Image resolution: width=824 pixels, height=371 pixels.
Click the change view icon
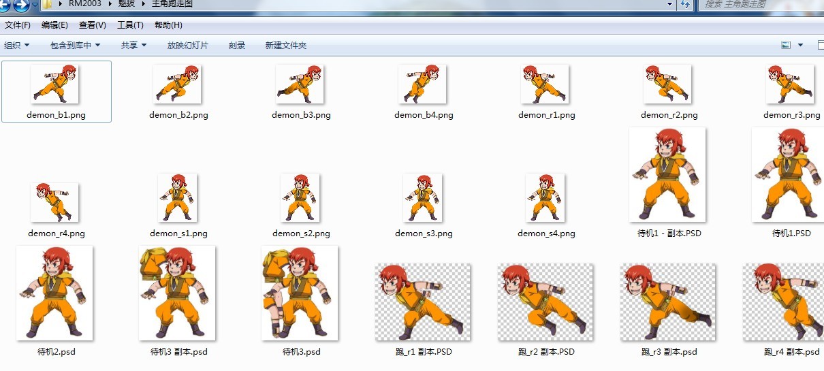tap(786, 46)
